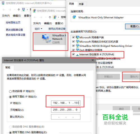Go back in Network Connections window
The height and width of the screenshot is (134, 140).
[x=35, y=17]
